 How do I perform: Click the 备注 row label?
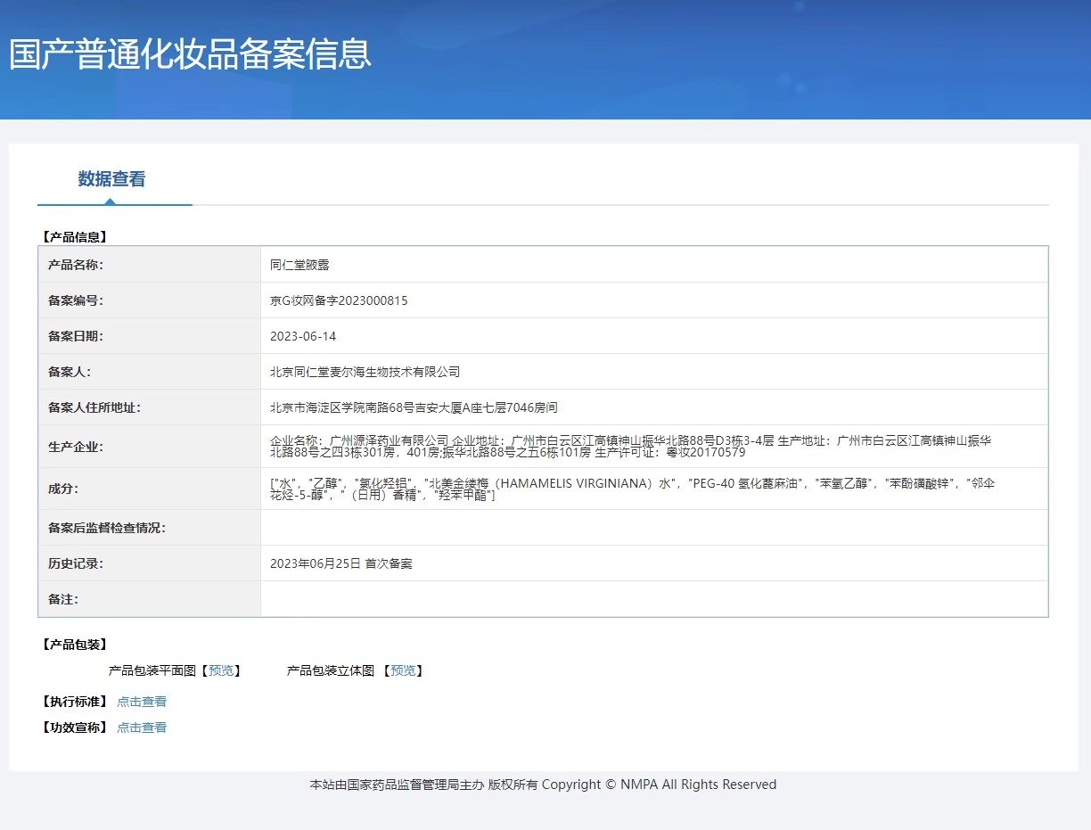(63, 599)
